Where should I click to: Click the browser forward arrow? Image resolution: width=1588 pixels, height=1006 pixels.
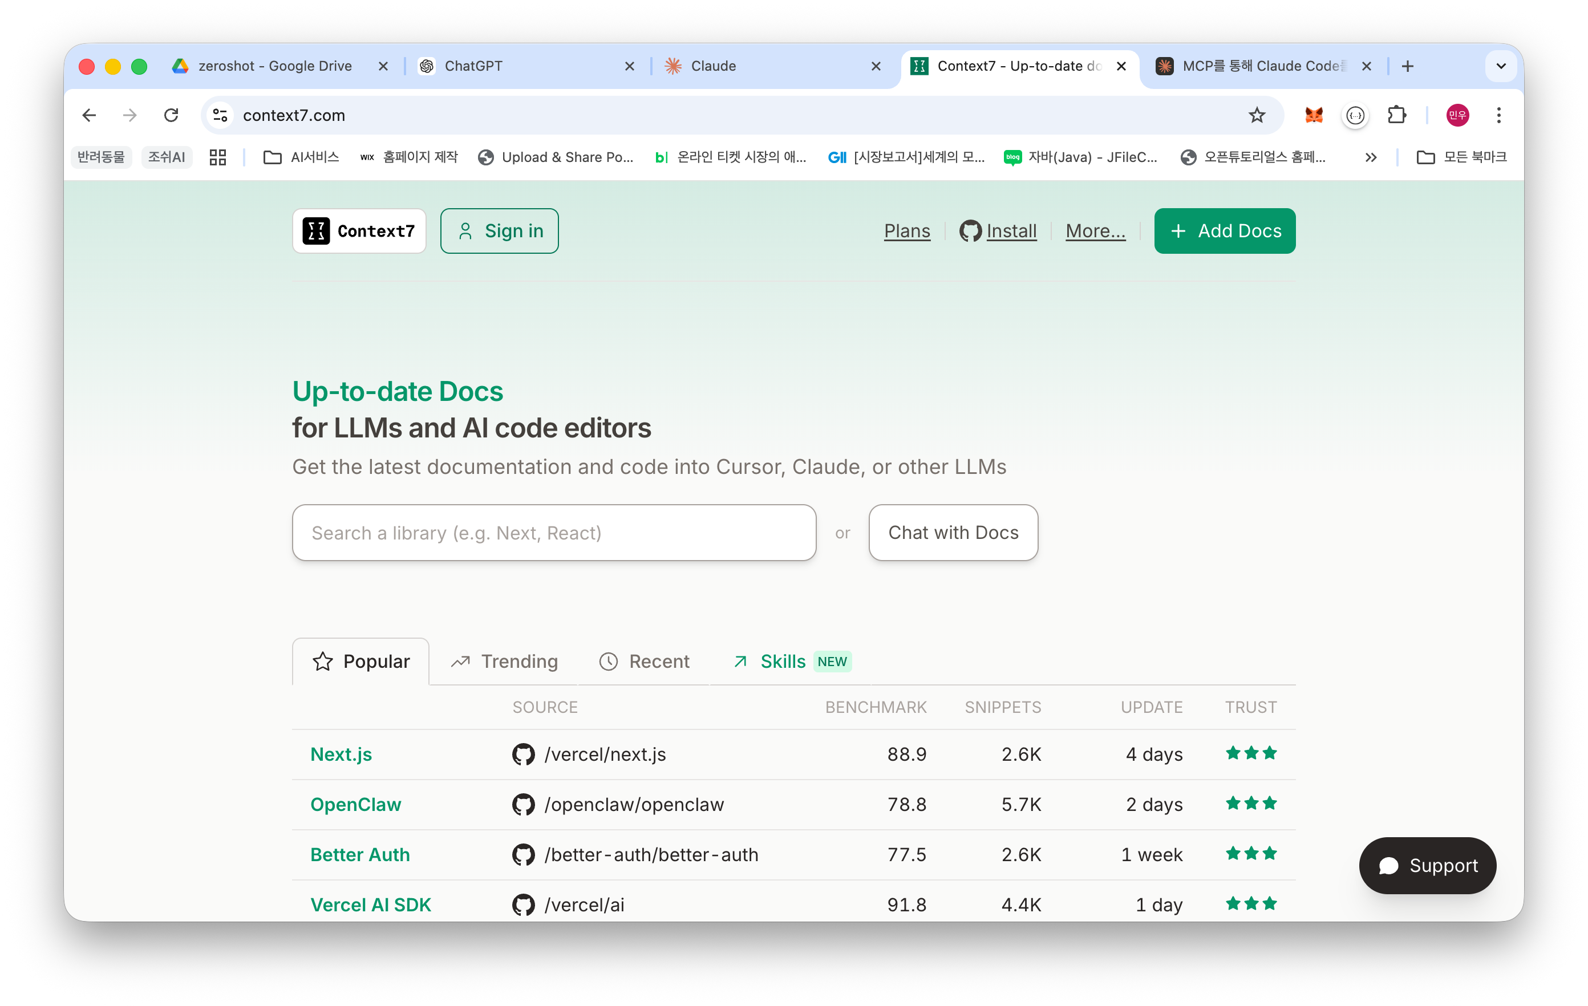pos(130,115)
